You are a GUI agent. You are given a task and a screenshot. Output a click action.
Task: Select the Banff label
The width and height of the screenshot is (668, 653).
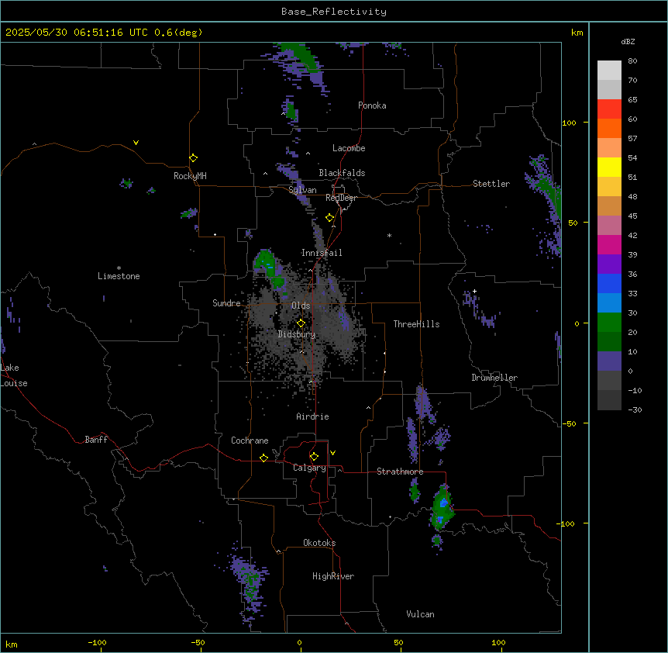[x=96, y=440]
